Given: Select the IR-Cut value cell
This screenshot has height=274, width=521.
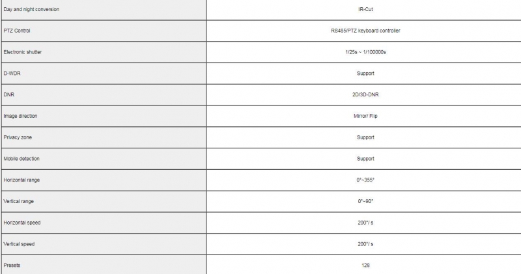Looking at the screenshot, I should [364, 9].
